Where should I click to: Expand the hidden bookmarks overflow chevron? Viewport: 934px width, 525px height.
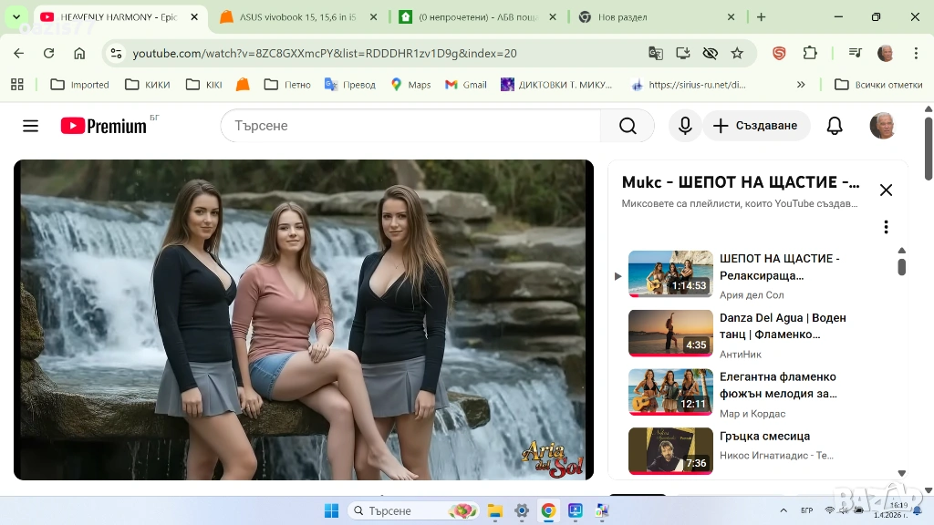coord(801,85)
